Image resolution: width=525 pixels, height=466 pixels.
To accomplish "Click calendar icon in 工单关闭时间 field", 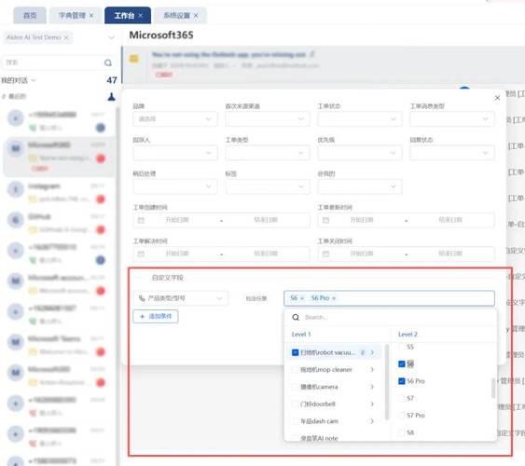I will click(325, 254).
